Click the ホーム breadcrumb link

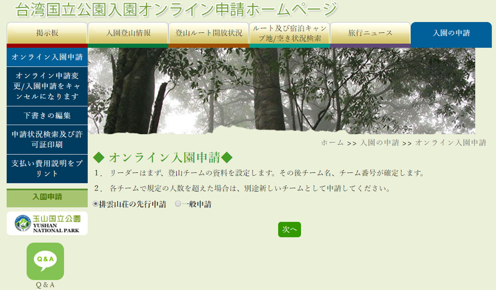332,142
